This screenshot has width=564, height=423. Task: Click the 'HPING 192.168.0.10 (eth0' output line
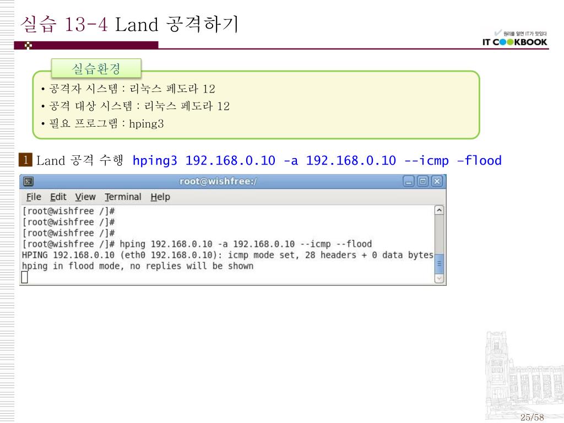227,255
